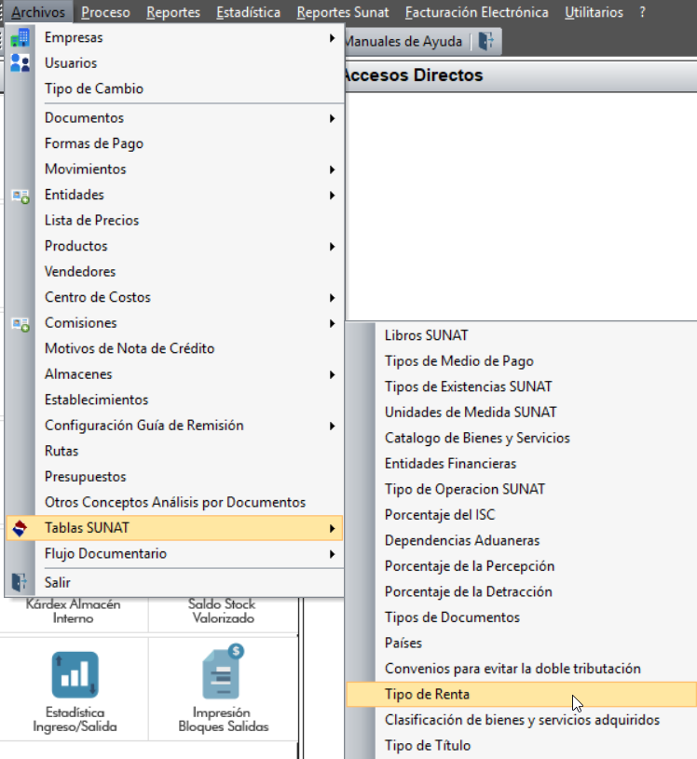697x759 pixels.
Task: Open the Proceso menu
Action: 105,12
